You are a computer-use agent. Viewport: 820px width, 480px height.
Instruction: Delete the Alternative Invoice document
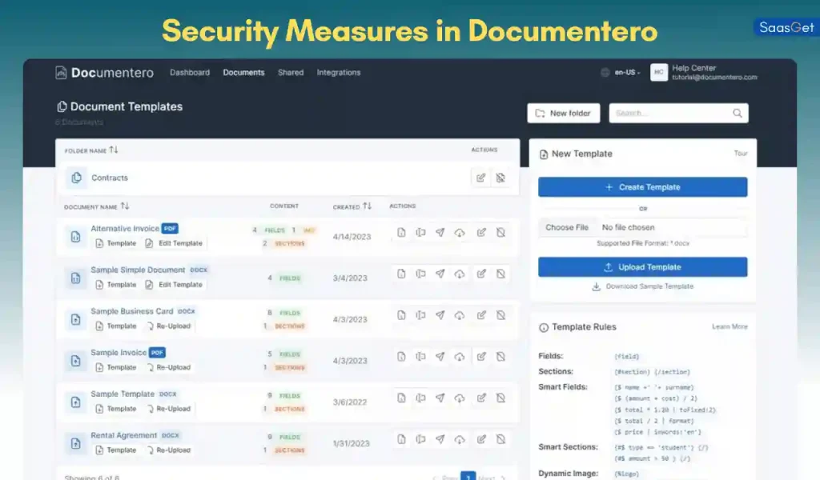pos(500,233)
